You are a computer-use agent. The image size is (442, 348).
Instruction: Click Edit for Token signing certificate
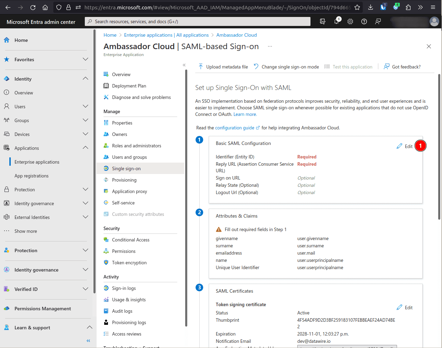tap(405, 308)
